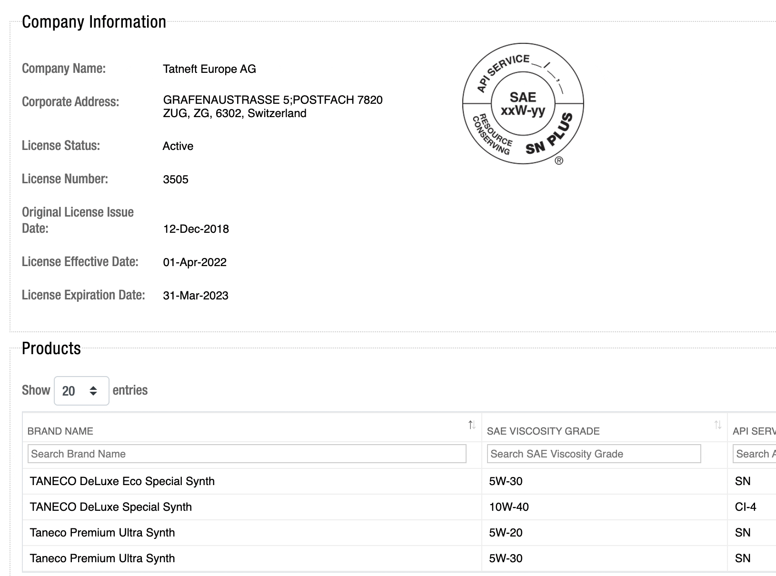Click the API Service SN PLUS donut logo
Viewport: 776px width, 576px height.
523,104
